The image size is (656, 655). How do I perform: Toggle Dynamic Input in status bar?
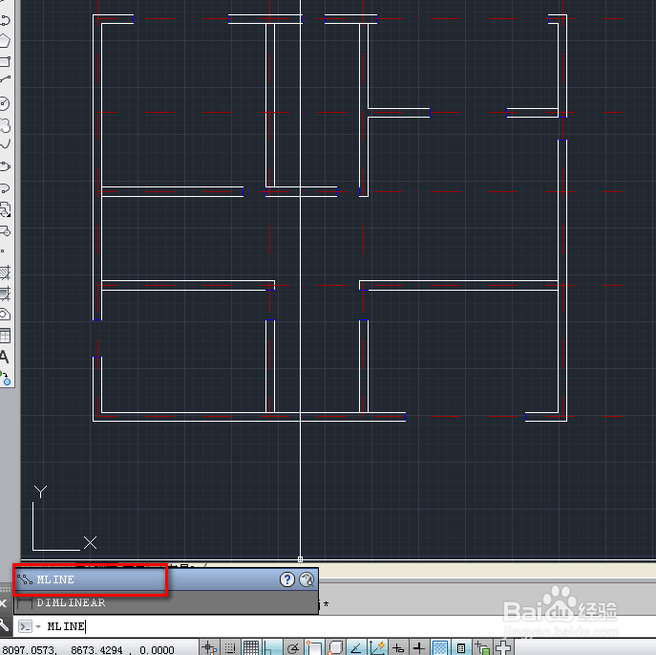(x=398, y=648)
